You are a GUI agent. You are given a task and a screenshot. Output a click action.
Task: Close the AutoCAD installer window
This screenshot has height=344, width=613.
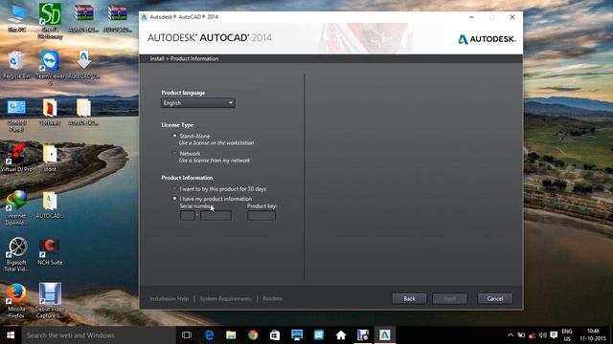512,17
